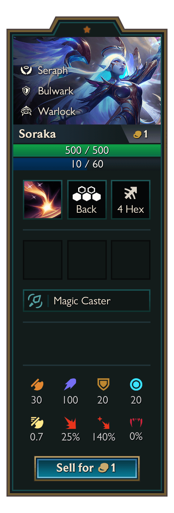Viewport: 174px width, 513px height.
Task: Click the Soraka champion portrait
Action: click(87, 81)
